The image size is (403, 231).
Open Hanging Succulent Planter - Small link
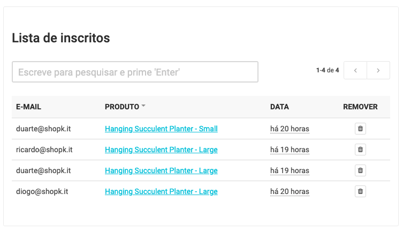pyautogui.click(x=161, y=129)
